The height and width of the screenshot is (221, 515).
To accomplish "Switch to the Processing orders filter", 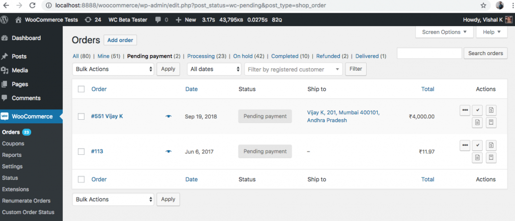I will tap(201, 56).
